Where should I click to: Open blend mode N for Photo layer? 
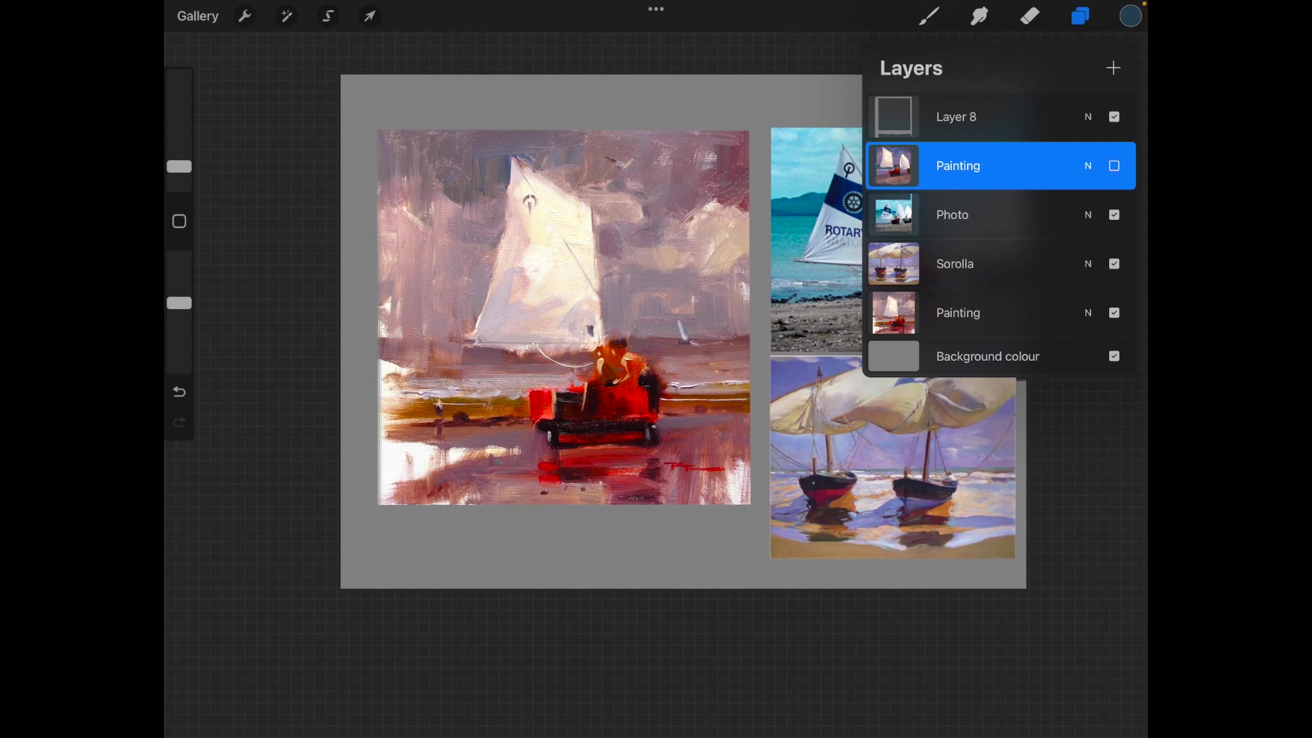tap(1089, 215)
